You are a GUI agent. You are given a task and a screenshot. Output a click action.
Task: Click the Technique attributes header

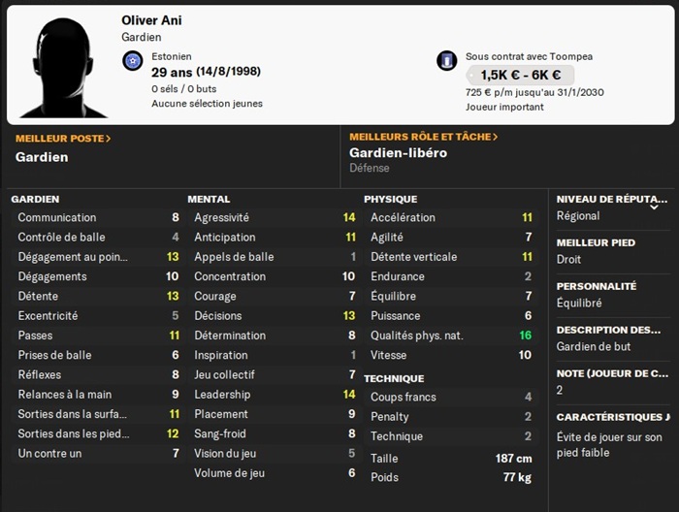[394, 378]
